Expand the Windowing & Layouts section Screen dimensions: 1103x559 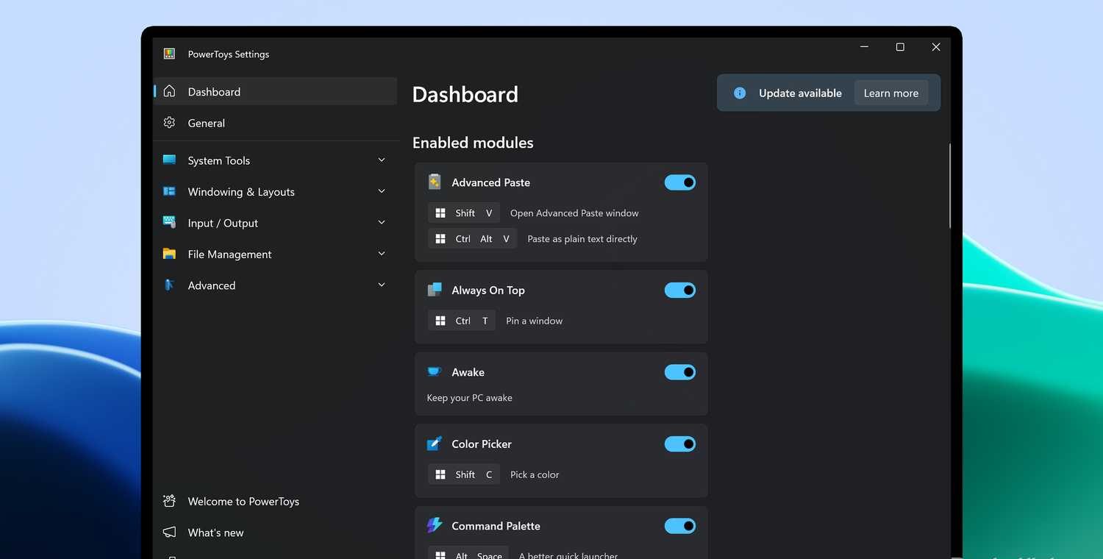pos(381,191)
